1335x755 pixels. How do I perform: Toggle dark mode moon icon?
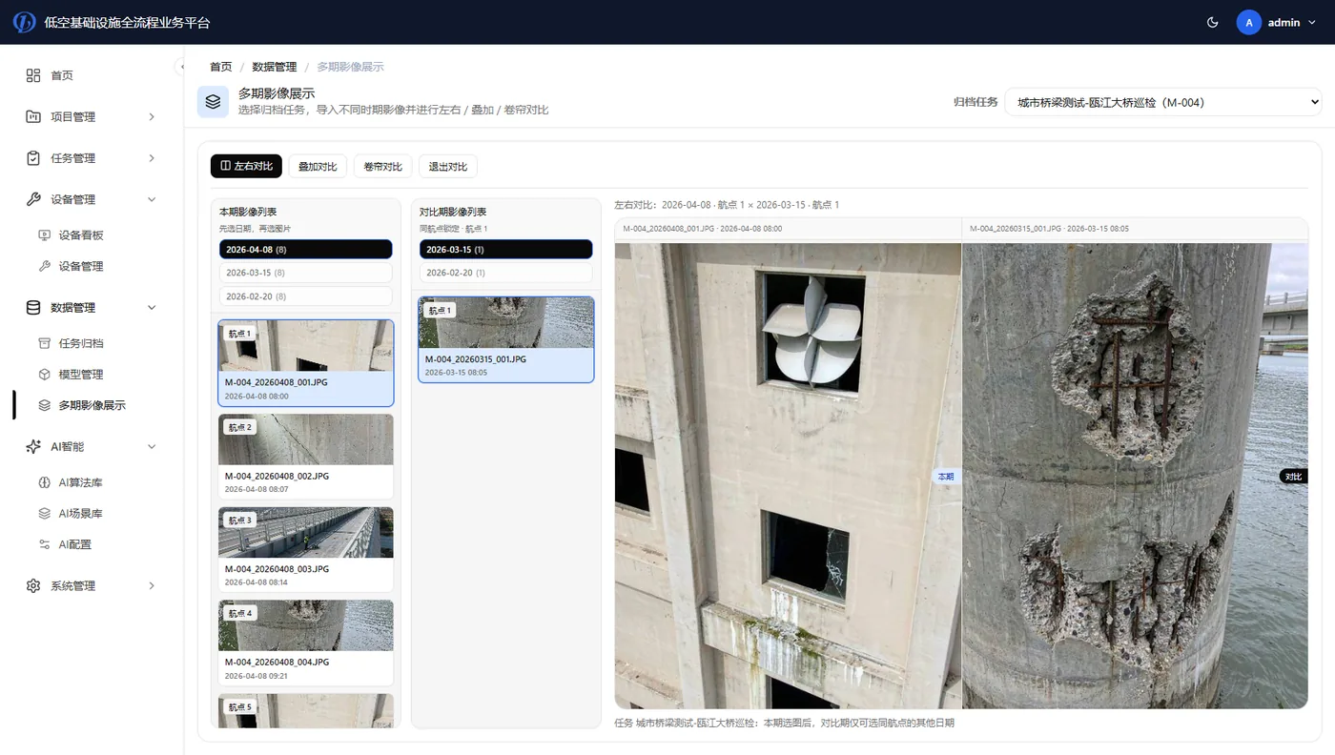tap(1213, 22)
